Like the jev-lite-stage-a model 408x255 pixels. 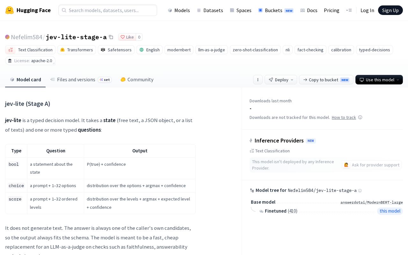point(127,37)
